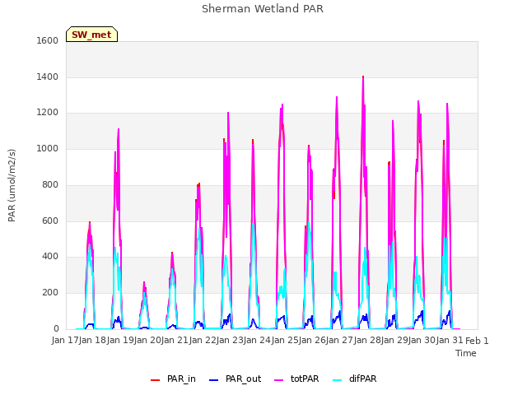Click the Jan 20 totPAR peak near 260

pos(144,283)
